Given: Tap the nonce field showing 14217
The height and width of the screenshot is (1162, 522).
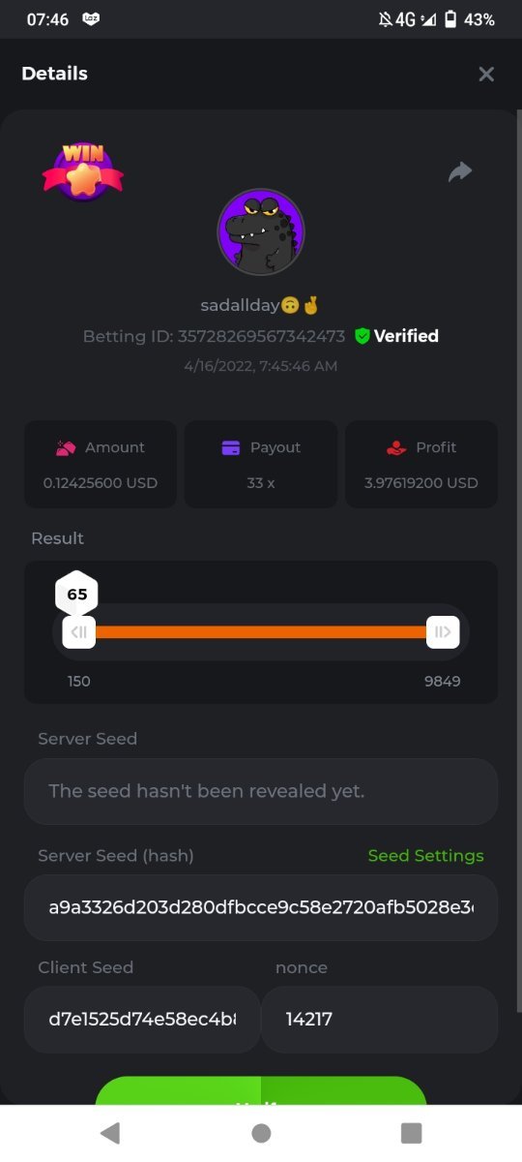Looking at the screenshot, I should [x=380, y=1020].
